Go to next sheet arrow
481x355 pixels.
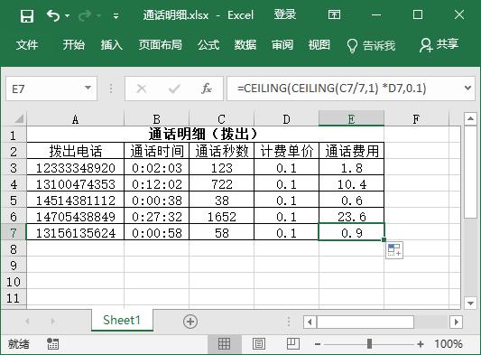click(x=52, y=322)
